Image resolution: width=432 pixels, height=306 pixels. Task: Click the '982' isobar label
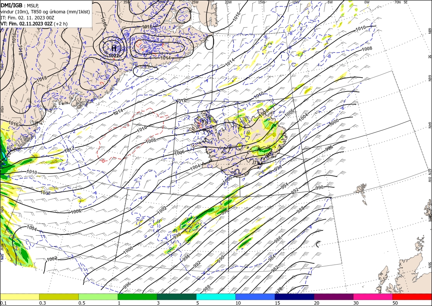[x=275, y=269]
